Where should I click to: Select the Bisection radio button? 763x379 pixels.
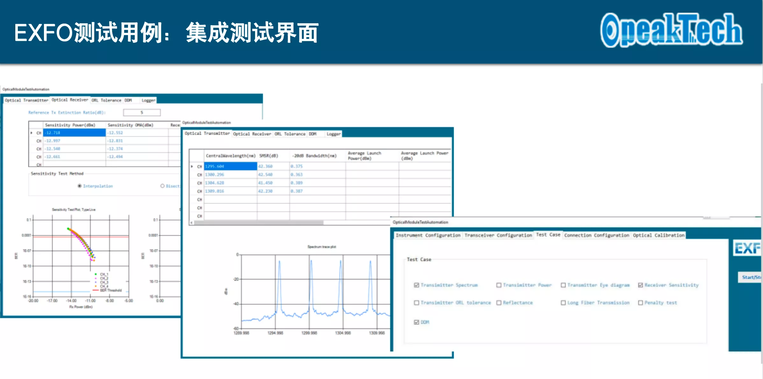point(162,186)
